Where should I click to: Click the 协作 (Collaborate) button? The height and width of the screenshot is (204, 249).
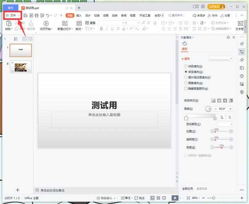pos(213,16)
